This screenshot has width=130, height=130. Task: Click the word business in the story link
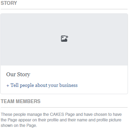[69, 86]
